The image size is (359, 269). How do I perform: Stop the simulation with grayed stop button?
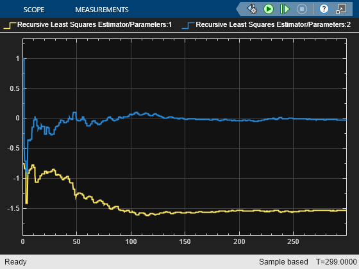[302, 9]
